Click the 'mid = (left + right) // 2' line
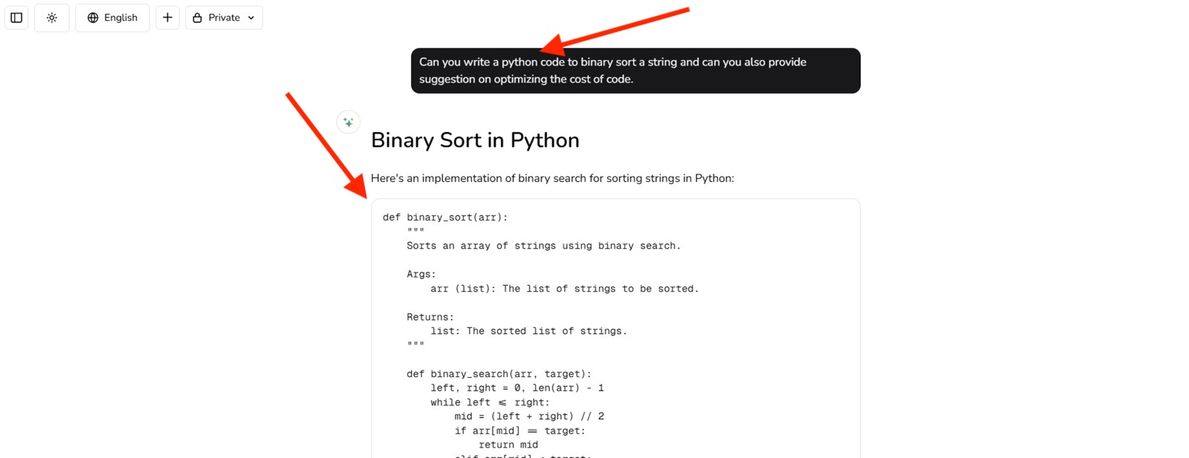 529,416
